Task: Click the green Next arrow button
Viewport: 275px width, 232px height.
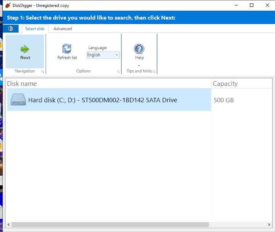Action: click(25, 51)
